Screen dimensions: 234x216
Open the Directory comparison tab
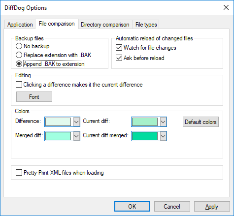tap(105, 25)
